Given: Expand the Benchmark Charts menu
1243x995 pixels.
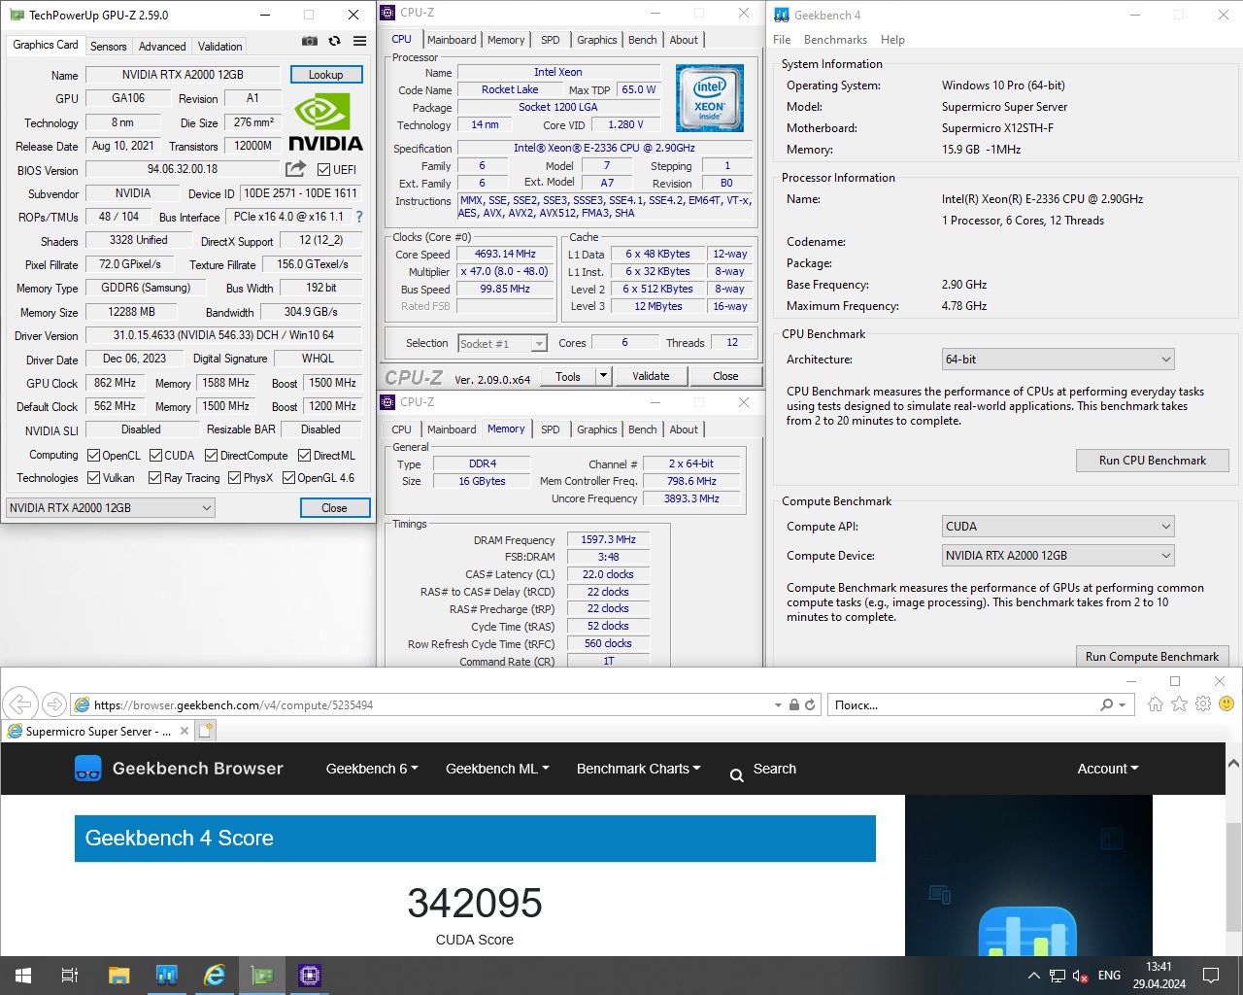Looking at the screenshot, I should (x=638, y=769).
